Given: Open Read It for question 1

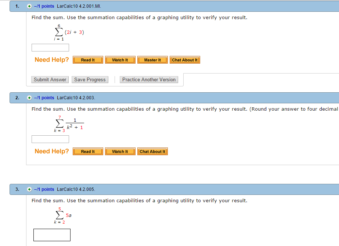Looking at the screenshot, I should tap(88, 60).
